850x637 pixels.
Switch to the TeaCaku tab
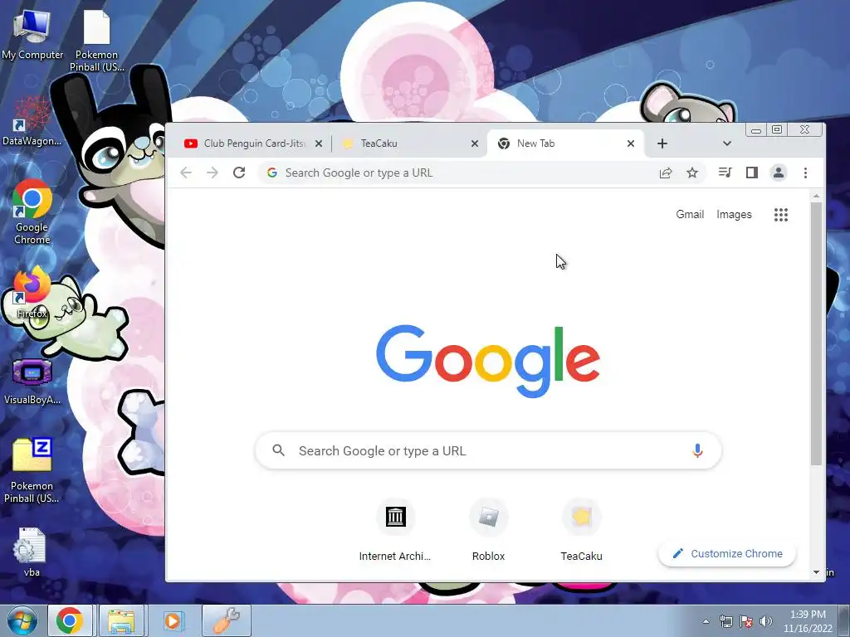coord(408,143)
